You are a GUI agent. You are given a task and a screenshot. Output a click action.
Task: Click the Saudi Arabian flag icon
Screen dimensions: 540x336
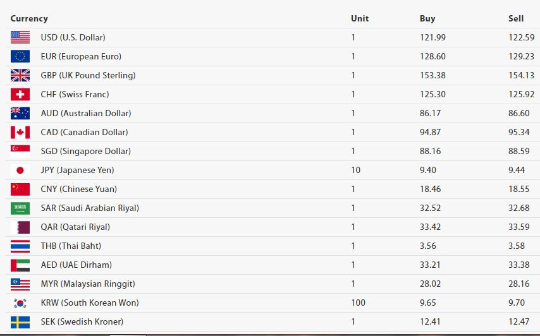[x=20, y=208]
